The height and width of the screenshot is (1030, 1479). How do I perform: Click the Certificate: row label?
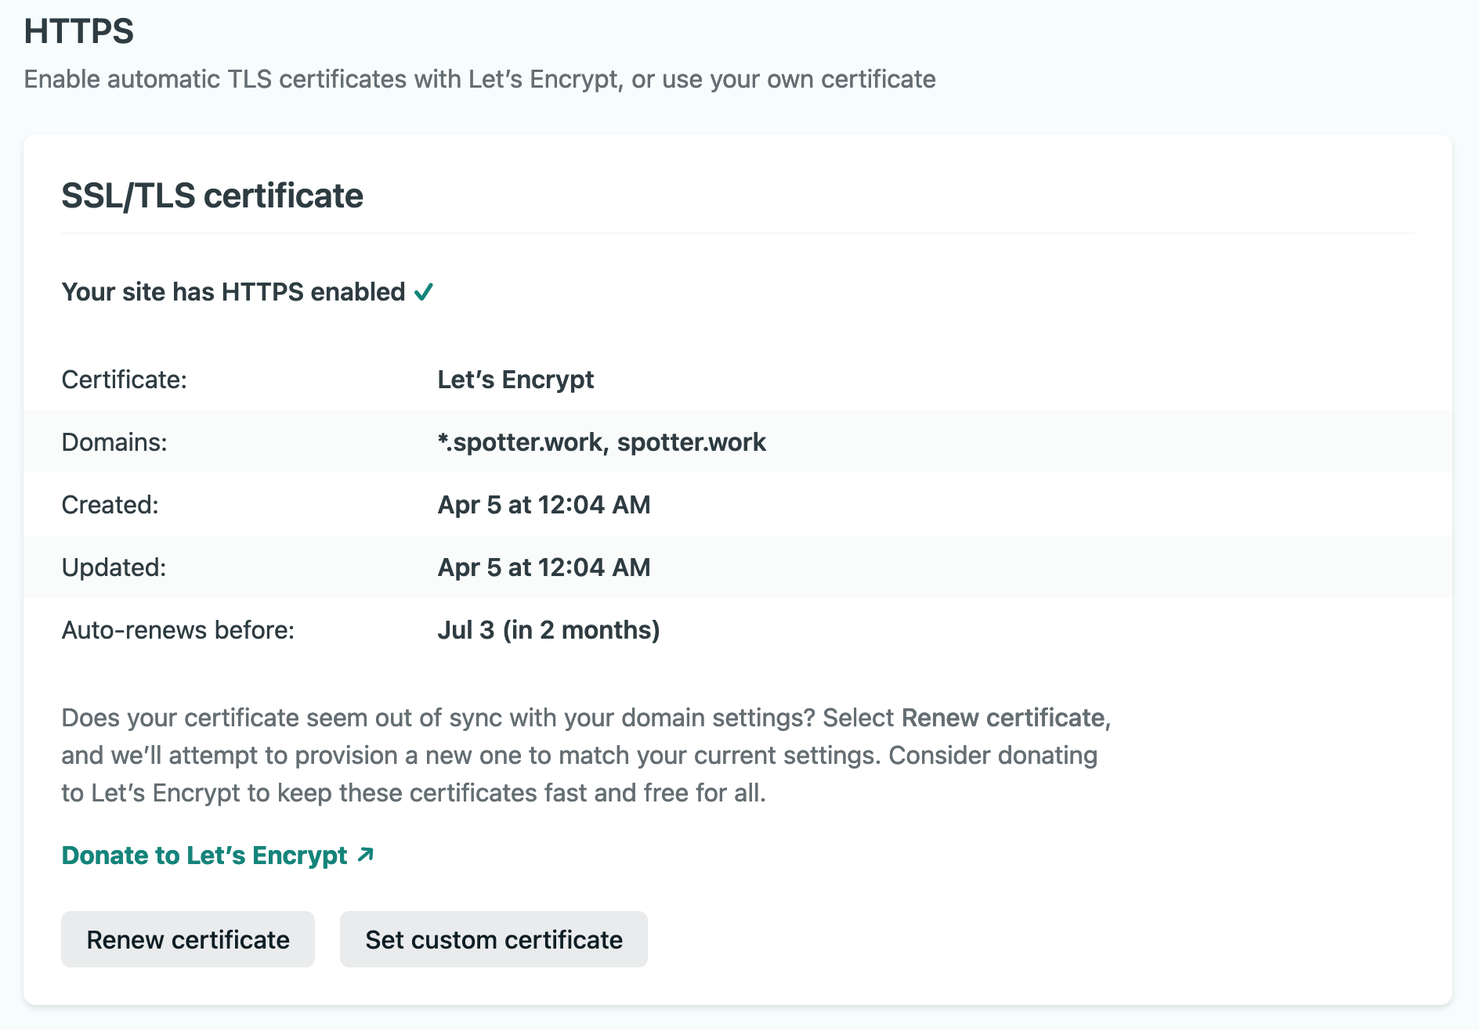[x=125, y=380]
